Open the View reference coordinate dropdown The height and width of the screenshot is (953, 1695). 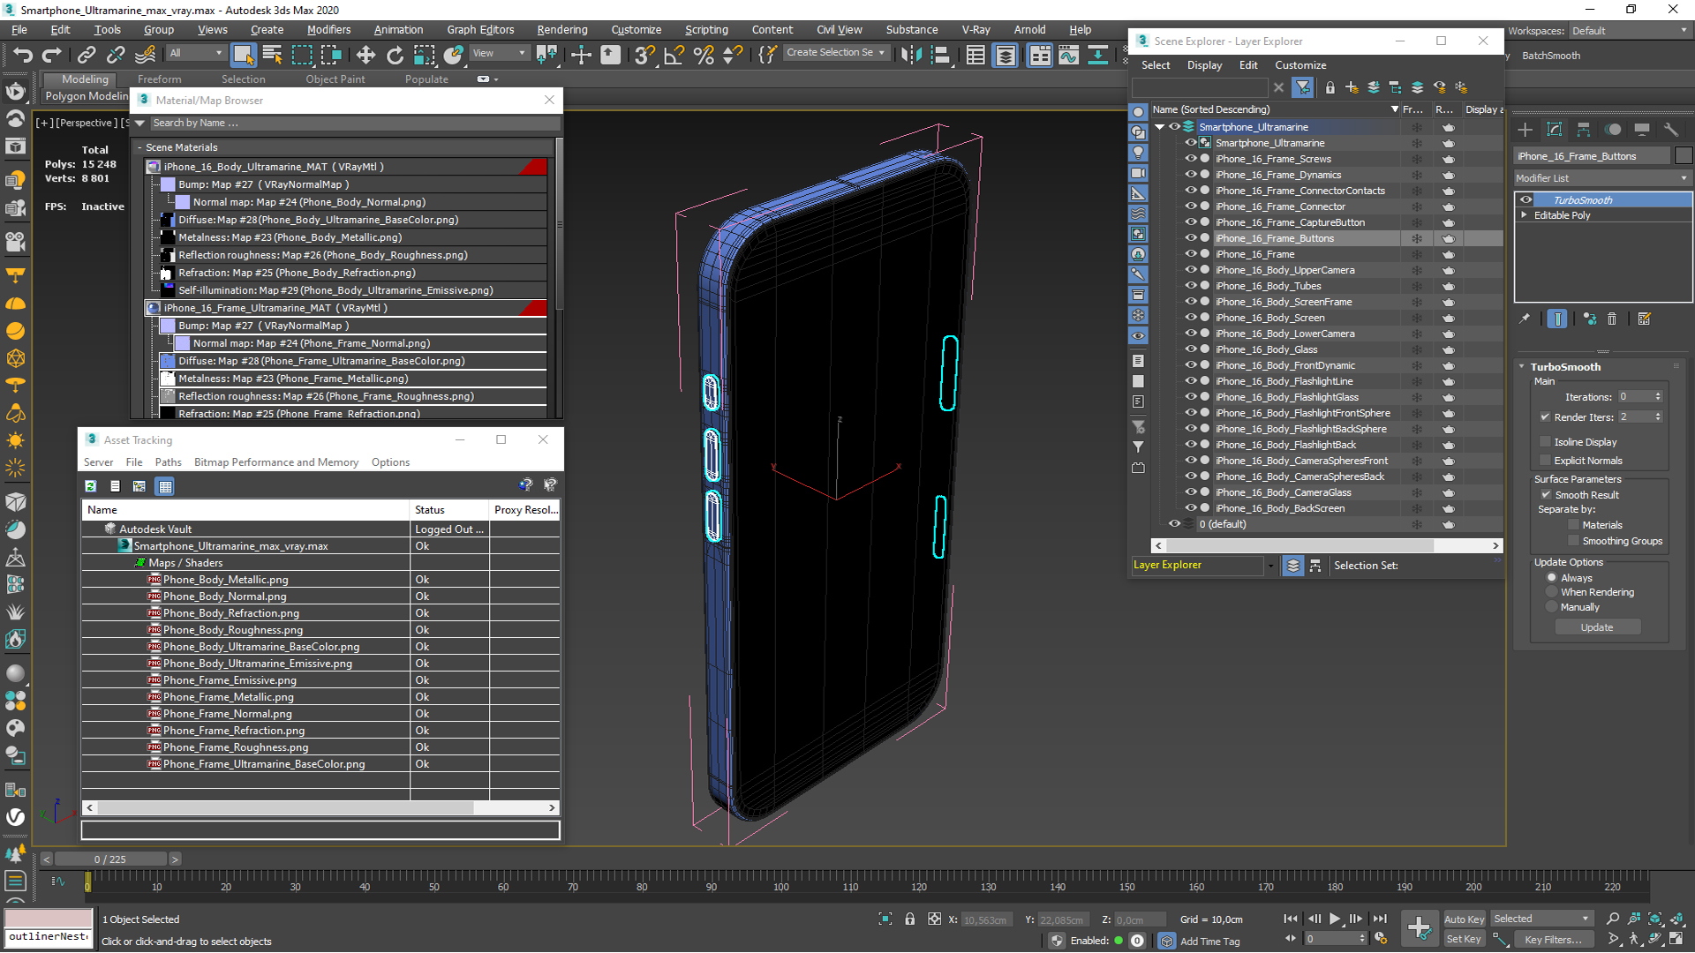pos(499,53)
